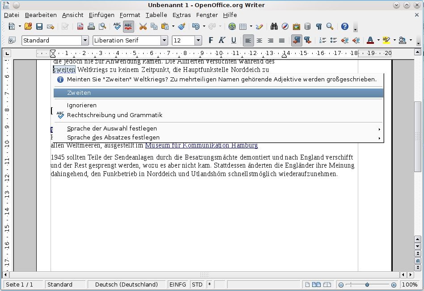Viewport: 424px width, 291px height.
Task: Toggle AutoSpellcheck in the toolbar
Action: pyautogui.click(x=128, y=26)
